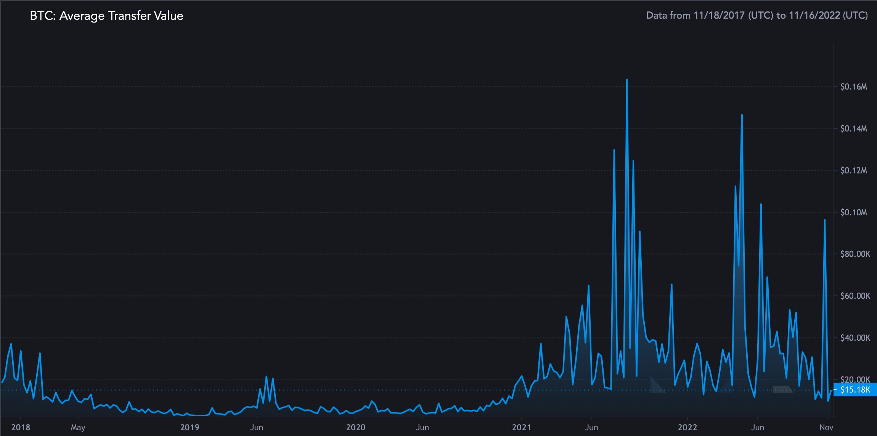
Task: Click the 2021 label on the time axis
Action: [521, 427]
